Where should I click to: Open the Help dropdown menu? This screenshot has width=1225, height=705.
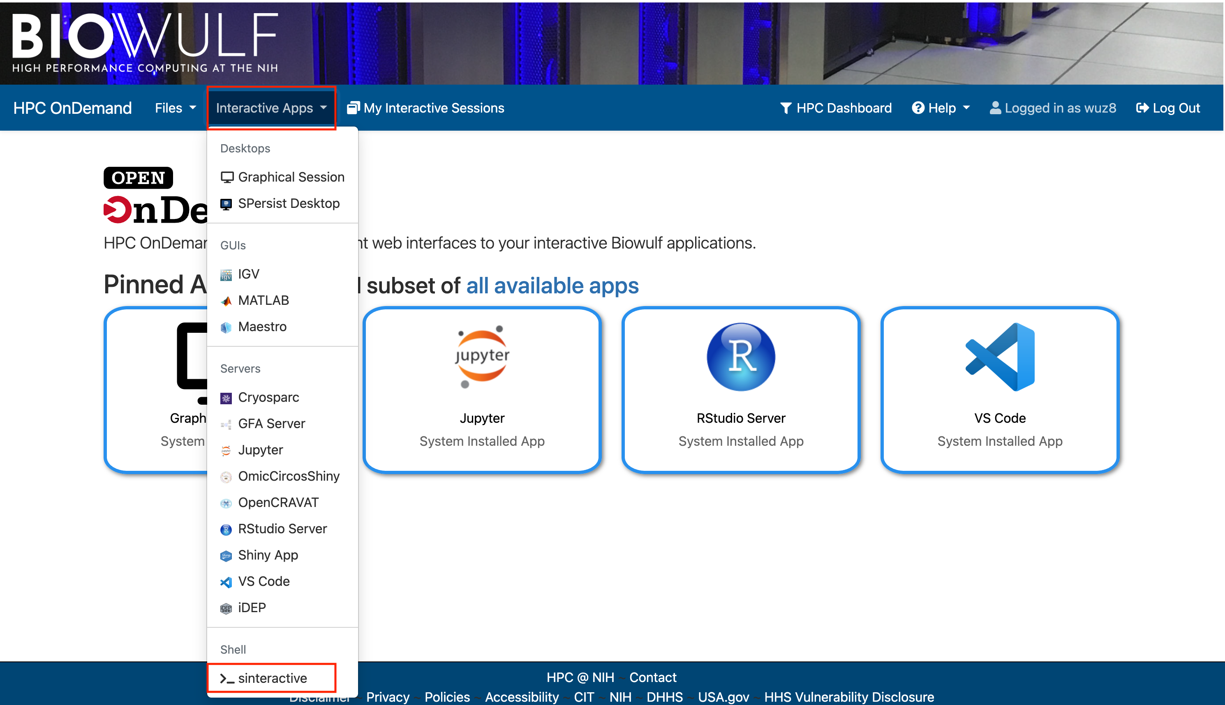941,108
